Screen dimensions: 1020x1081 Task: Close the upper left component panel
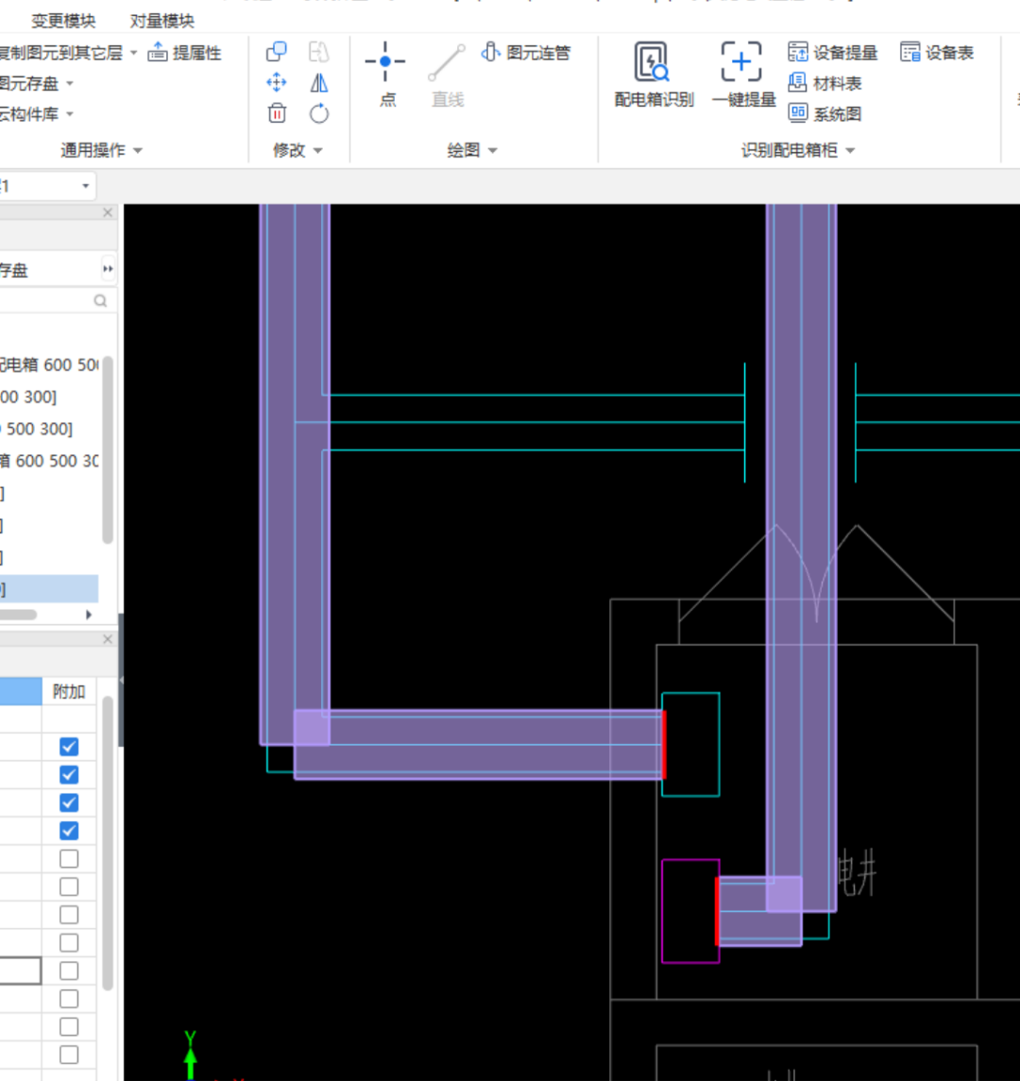pyautogui.click(x=108, y=212)
